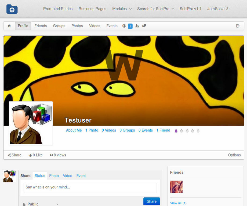Viewport: 247px width, 206px height.
Task: Select the Photos tab in toolbar
Action: point(77,26)
